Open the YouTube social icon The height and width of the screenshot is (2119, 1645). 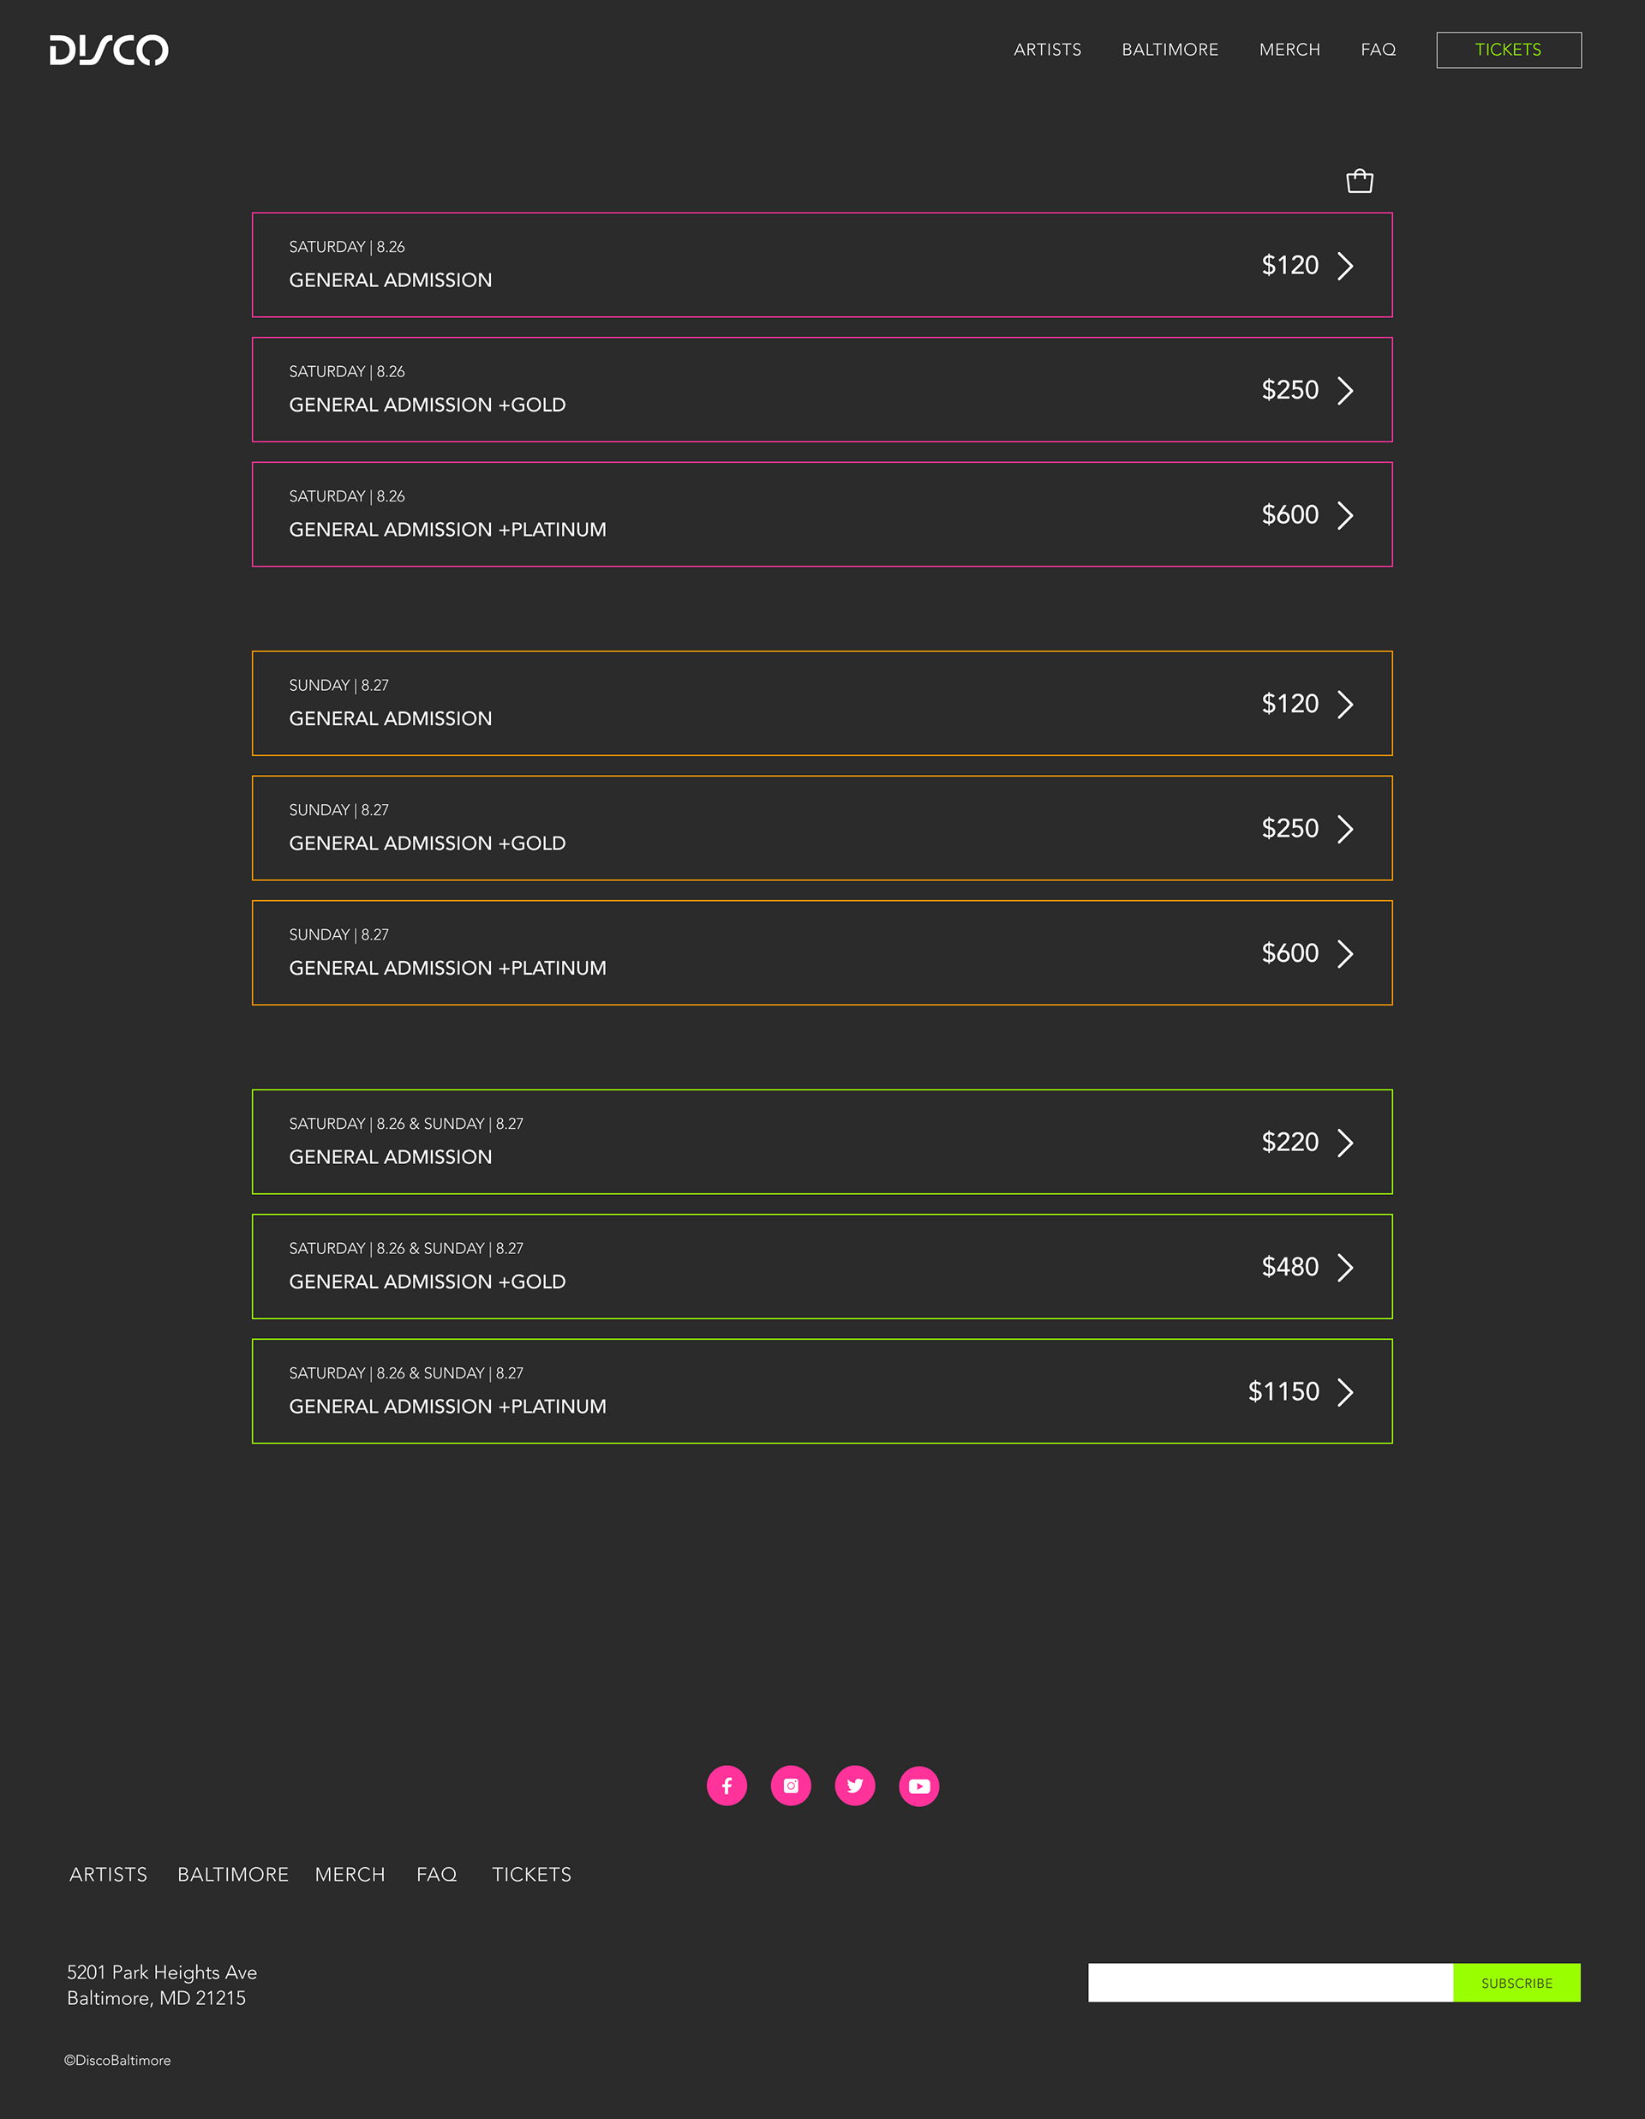tap(918, 1786)
